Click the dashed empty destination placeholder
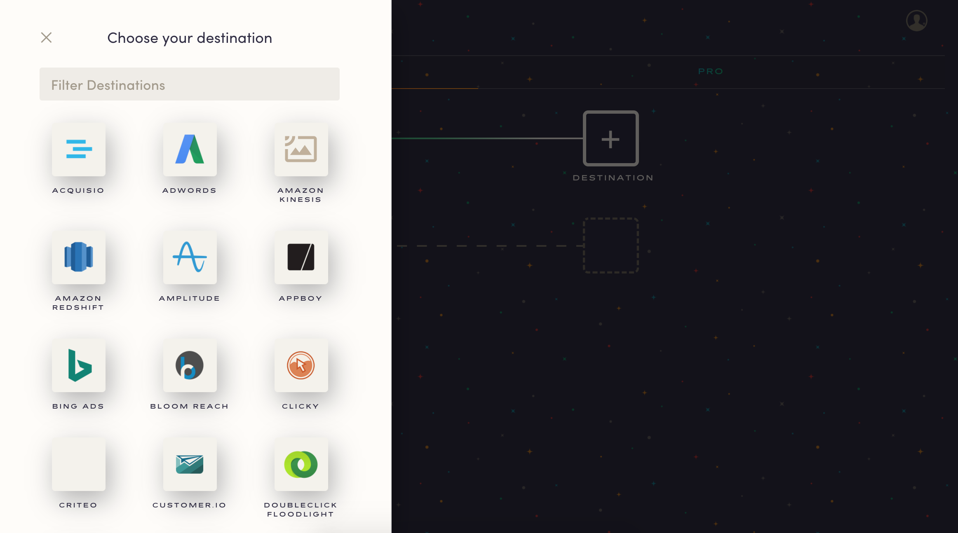 click(611, 245)
